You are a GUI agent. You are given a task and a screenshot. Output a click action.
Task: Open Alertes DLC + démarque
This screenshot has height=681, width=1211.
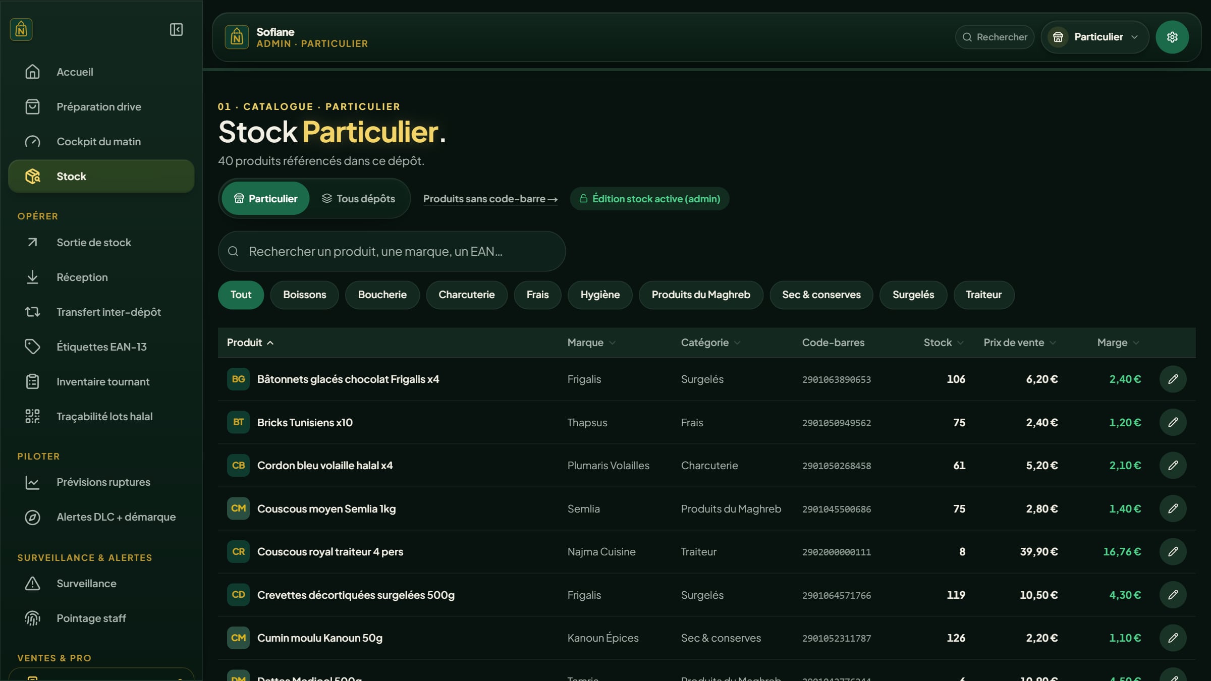coord(101,517)
